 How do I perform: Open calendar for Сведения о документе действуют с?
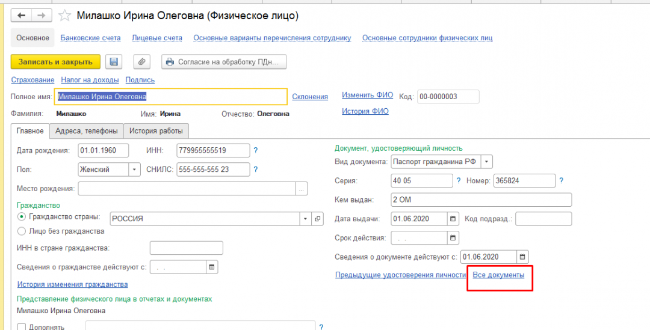click(523, 257)
